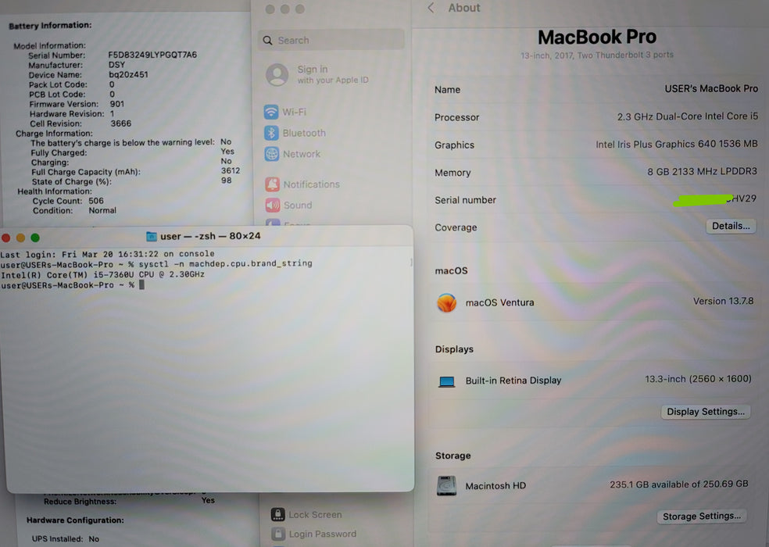Open coverage Details button

[x=731, y=226]
